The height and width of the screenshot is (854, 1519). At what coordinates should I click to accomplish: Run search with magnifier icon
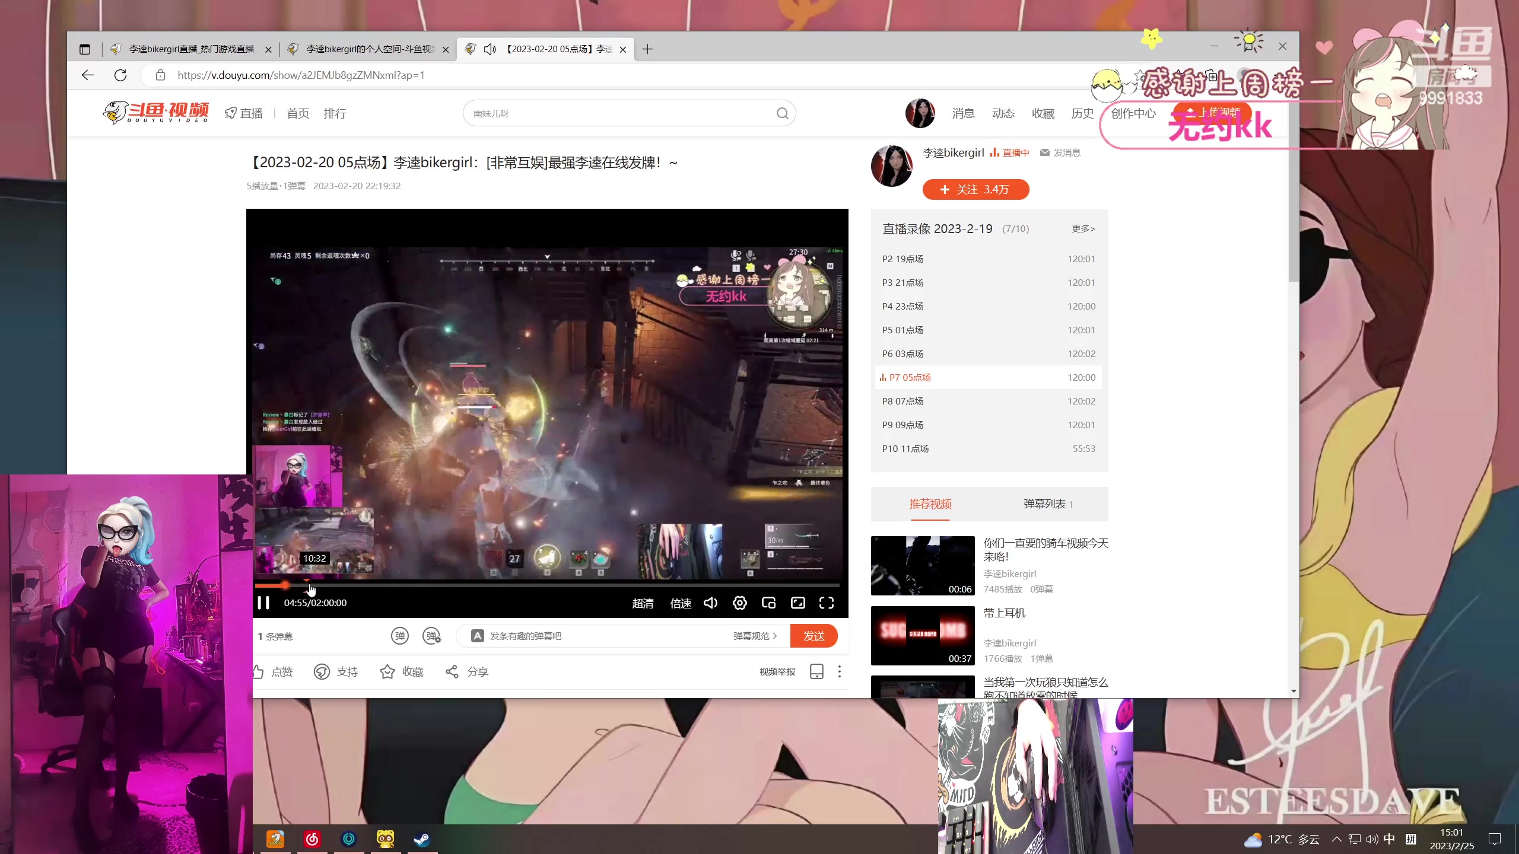pos(783,113)
